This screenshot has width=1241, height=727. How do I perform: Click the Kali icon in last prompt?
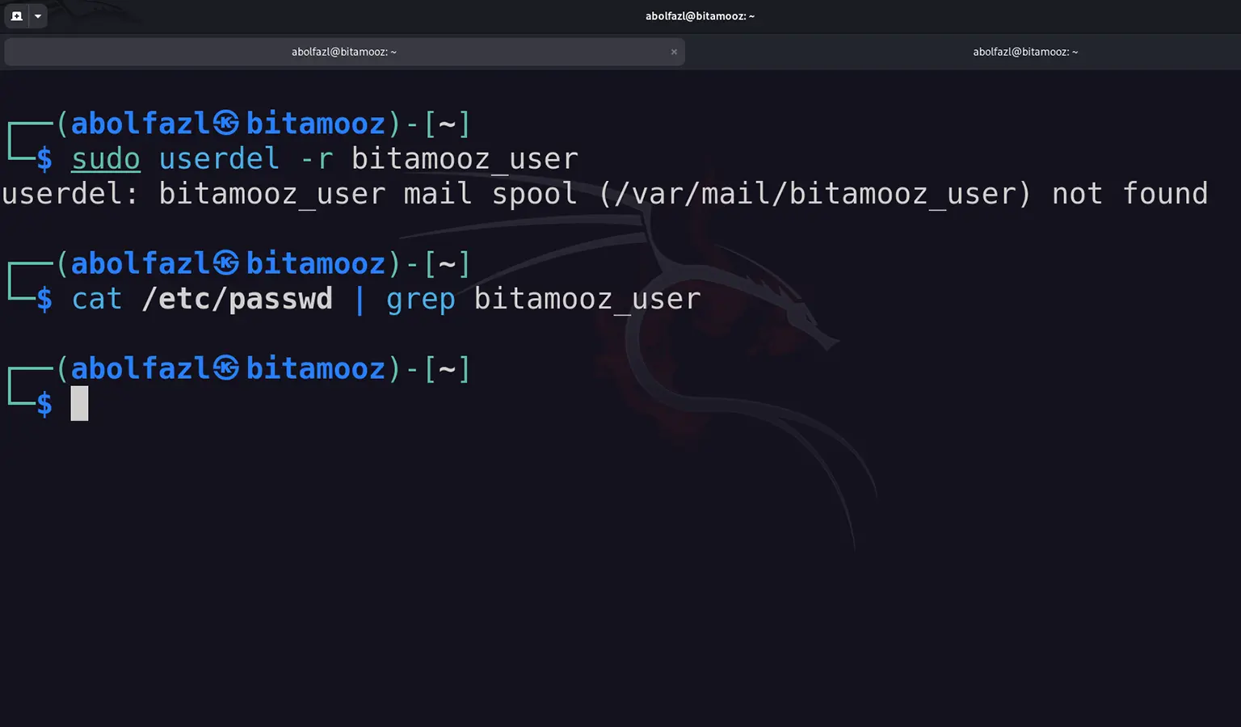tap(226, 368)
